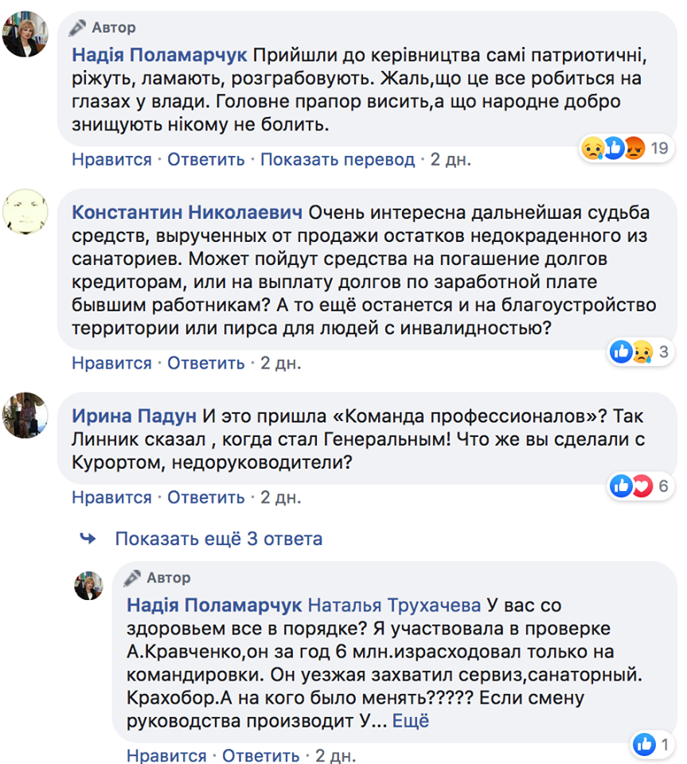Click the mentioned Наталья Трухачева name link

(394, 604)
